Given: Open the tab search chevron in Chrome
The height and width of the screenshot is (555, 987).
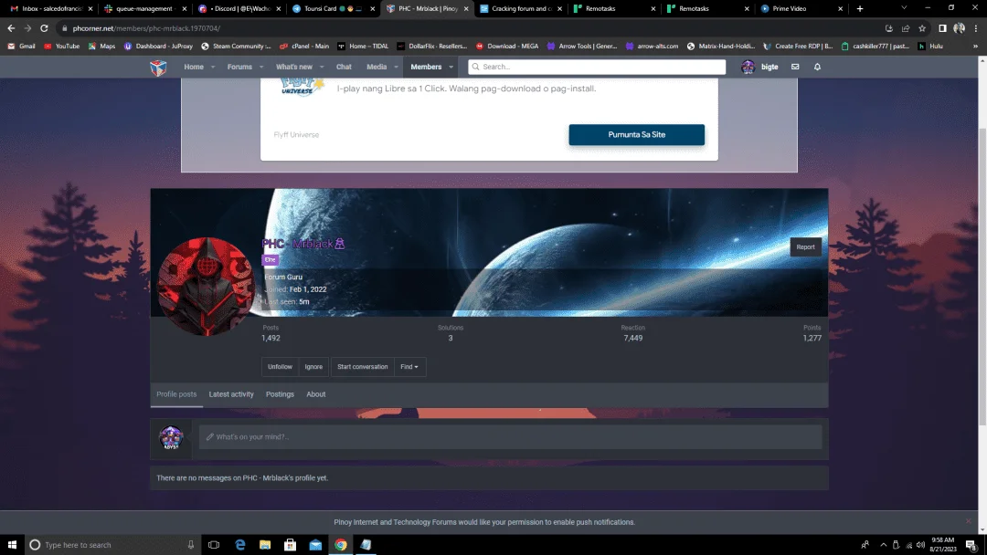Looking at the screenshot, I should pos(904,8).
